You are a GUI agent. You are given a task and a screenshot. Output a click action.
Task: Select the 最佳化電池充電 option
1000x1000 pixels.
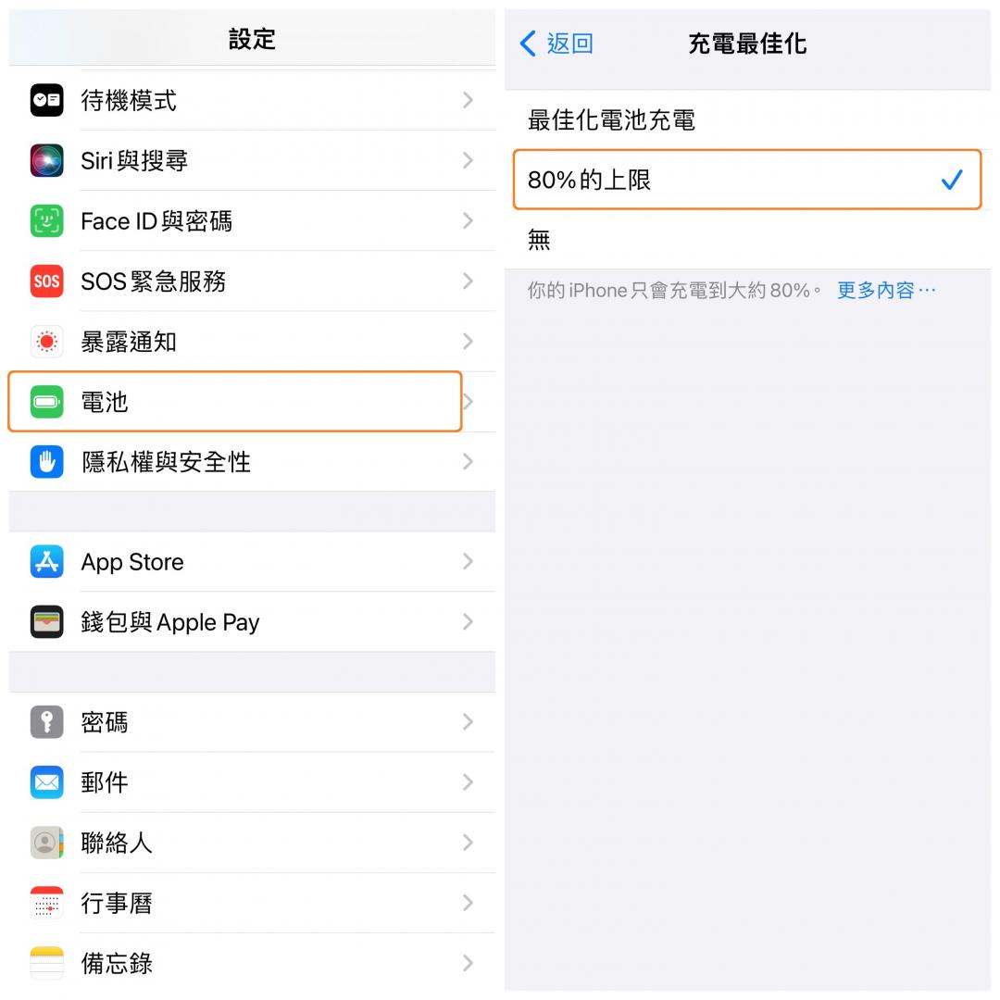tap(747, 119)
